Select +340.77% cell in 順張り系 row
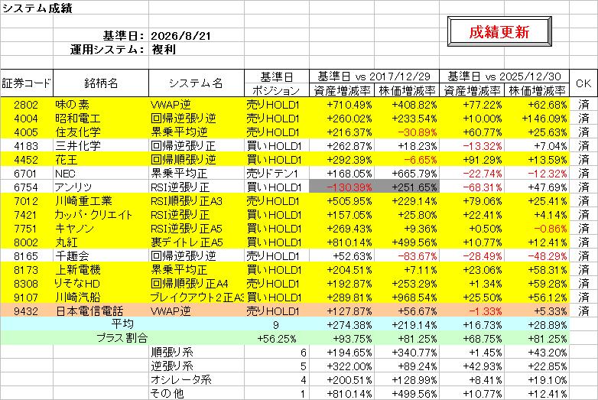598x400 pixels. [407, 352]
